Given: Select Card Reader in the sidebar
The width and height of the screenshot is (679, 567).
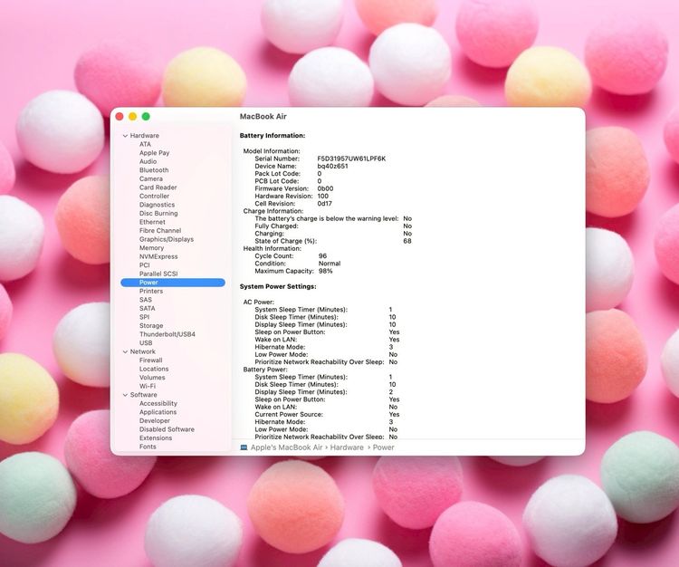Looking at the screenshot, I should pos(158,187).
